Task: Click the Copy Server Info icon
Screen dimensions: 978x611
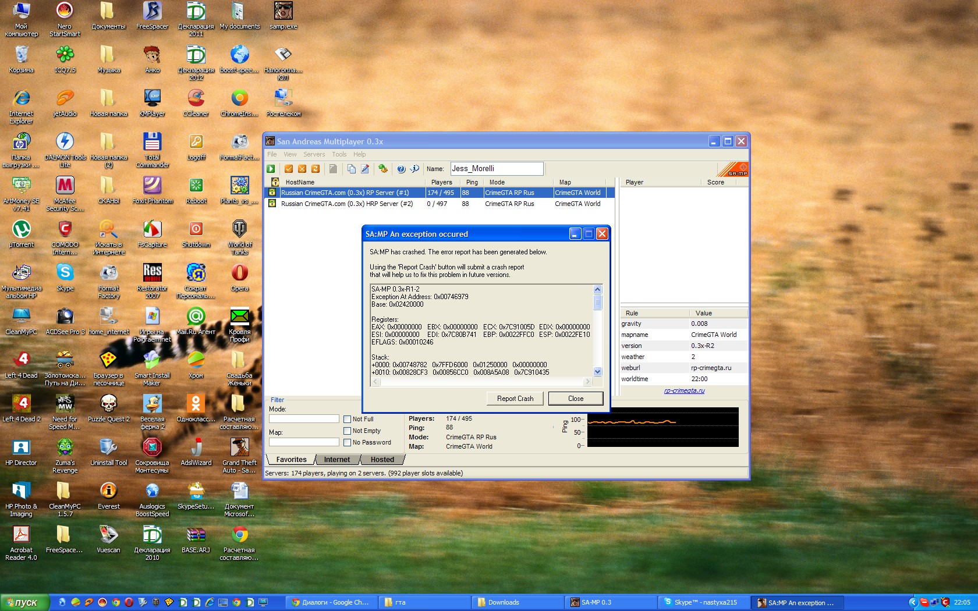Action: [x=352, y=169]
